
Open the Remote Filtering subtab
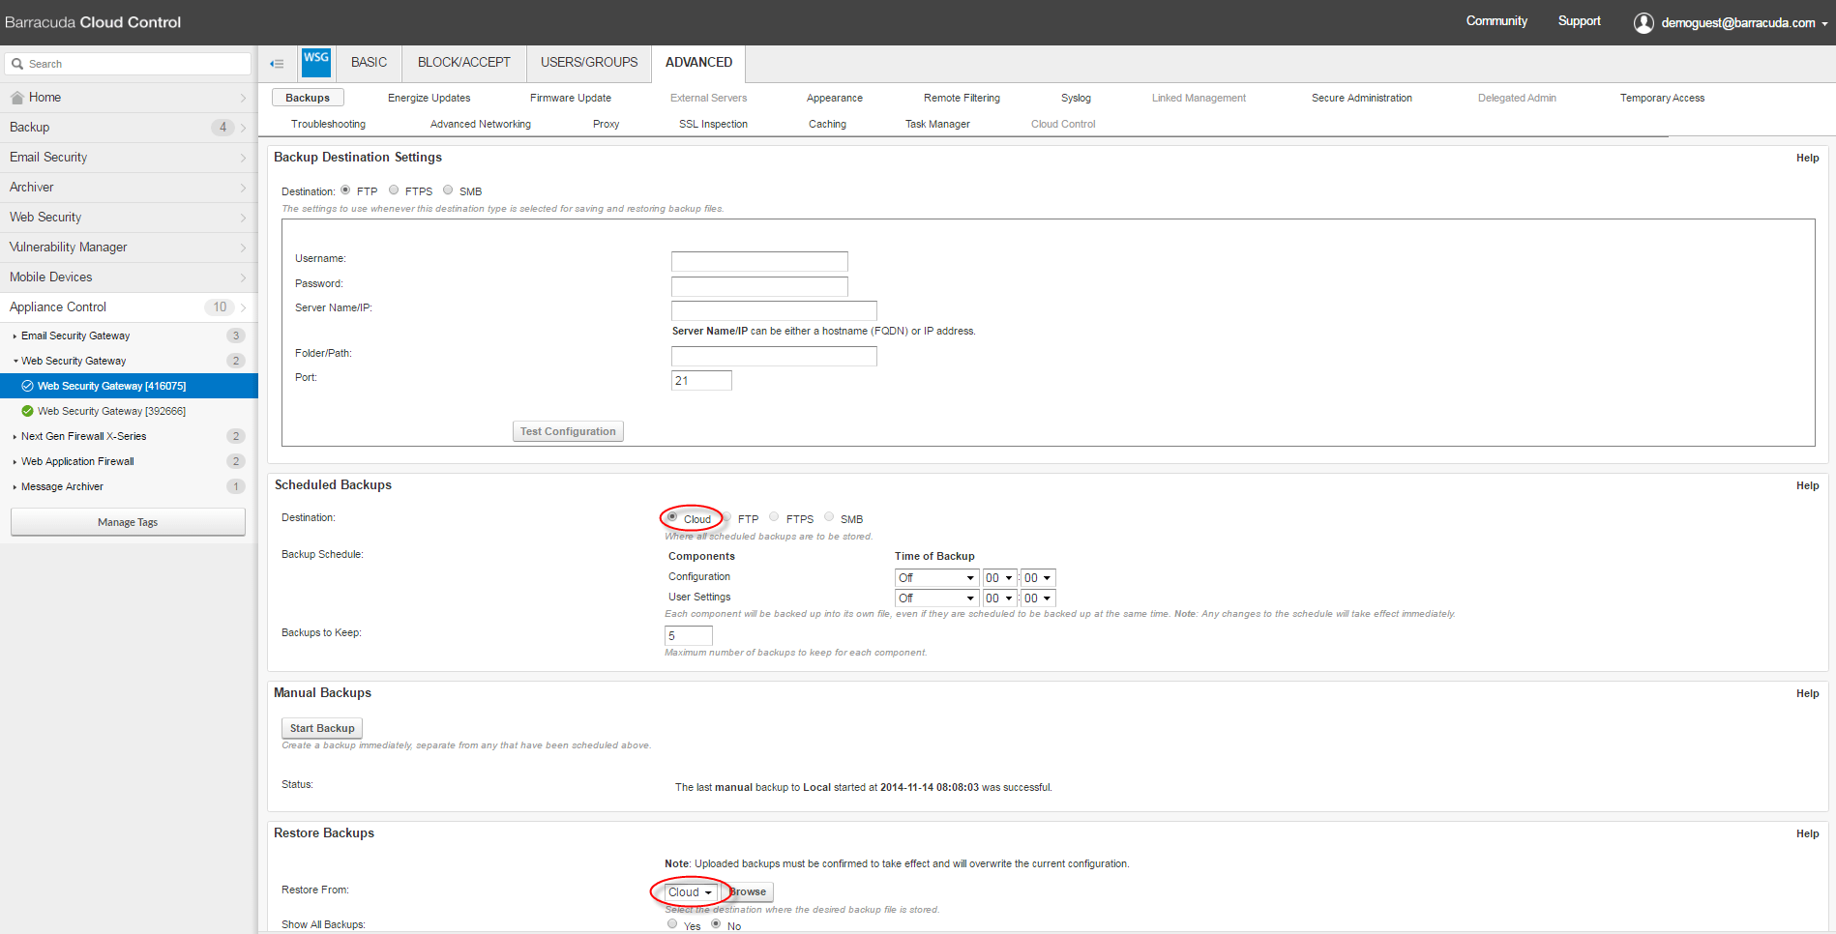point(962,98)
